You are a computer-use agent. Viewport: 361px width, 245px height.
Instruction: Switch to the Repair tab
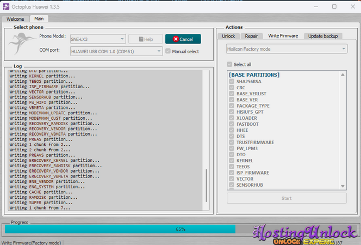click(251, 36)
